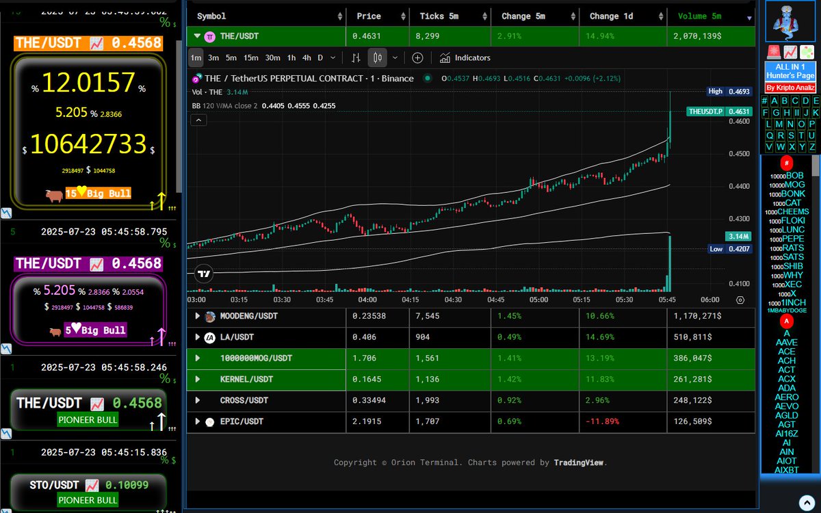This screenshot has height=513, width=821.
Task: Click the red siren alarm icon
Action: [774, 52]
